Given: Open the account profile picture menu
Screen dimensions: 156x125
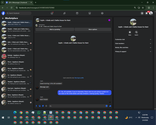Looking at the screenshot, I should pos(151,13).
